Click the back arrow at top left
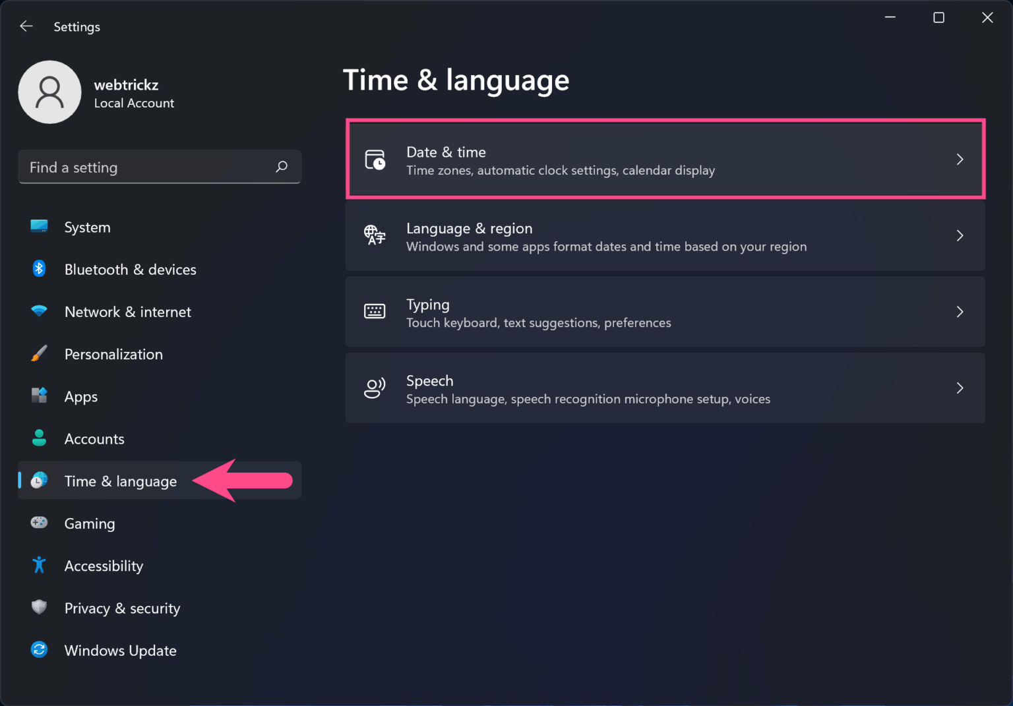The image size is (1013, 706). tap(26, 26)
